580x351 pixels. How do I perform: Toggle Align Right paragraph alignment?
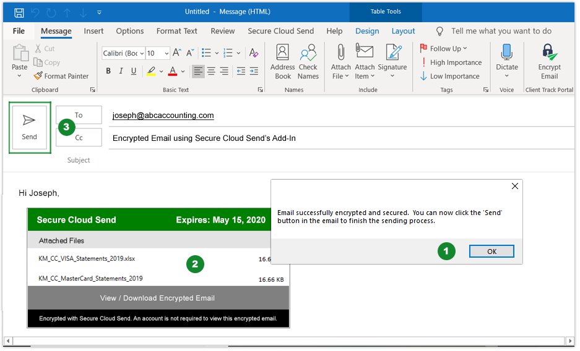click(224, 71)
